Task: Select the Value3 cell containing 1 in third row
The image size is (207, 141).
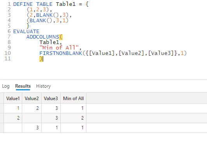Action: pos(51,128)
